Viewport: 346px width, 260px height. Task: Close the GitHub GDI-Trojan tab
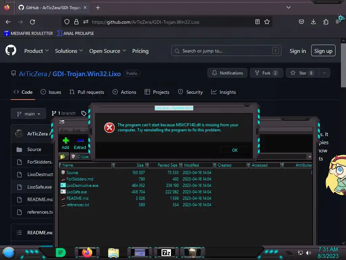[85, 7]
